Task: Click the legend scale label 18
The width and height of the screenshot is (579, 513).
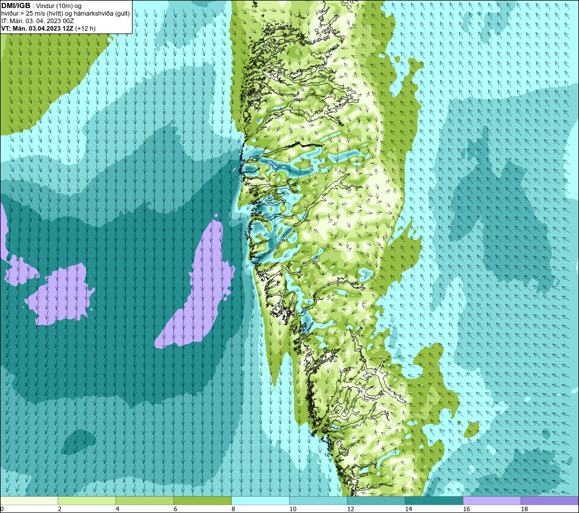Action: pyautogui.click(x=524, y=509)
